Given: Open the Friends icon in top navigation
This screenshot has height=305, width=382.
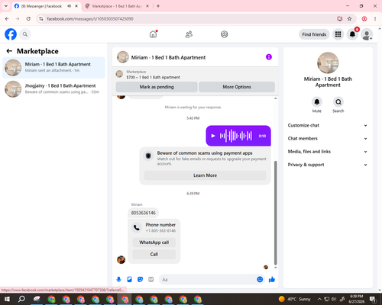Looking at the screenshot, I should pos(189,34).
